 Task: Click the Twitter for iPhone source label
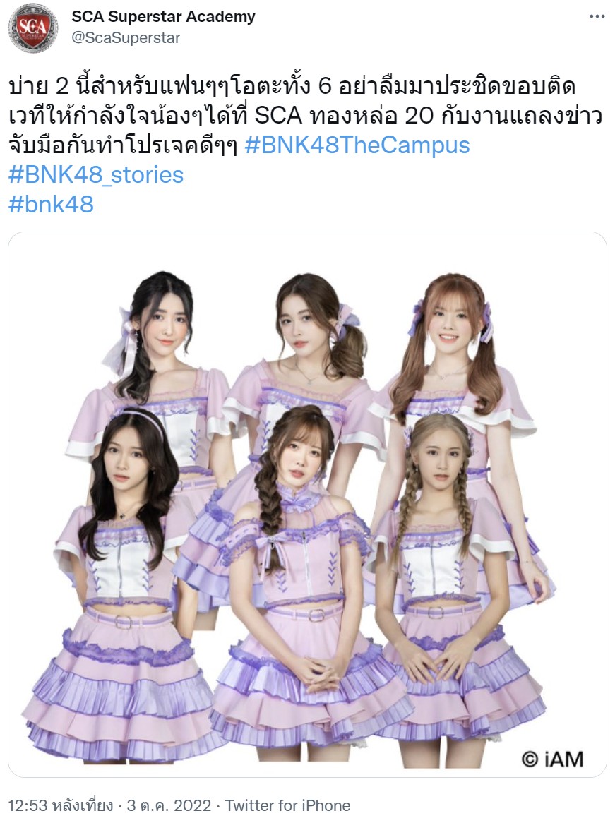pyautogui.click(x=288, y=805)
